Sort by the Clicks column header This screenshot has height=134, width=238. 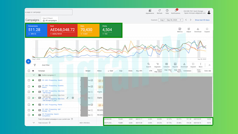[131, 71]
